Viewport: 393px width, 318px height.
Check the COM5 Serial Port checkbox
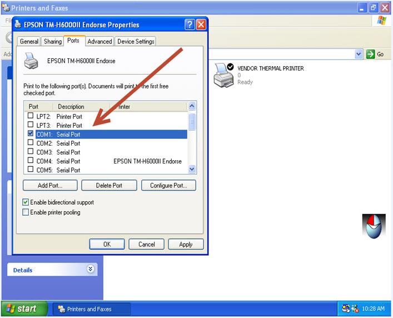31,169
